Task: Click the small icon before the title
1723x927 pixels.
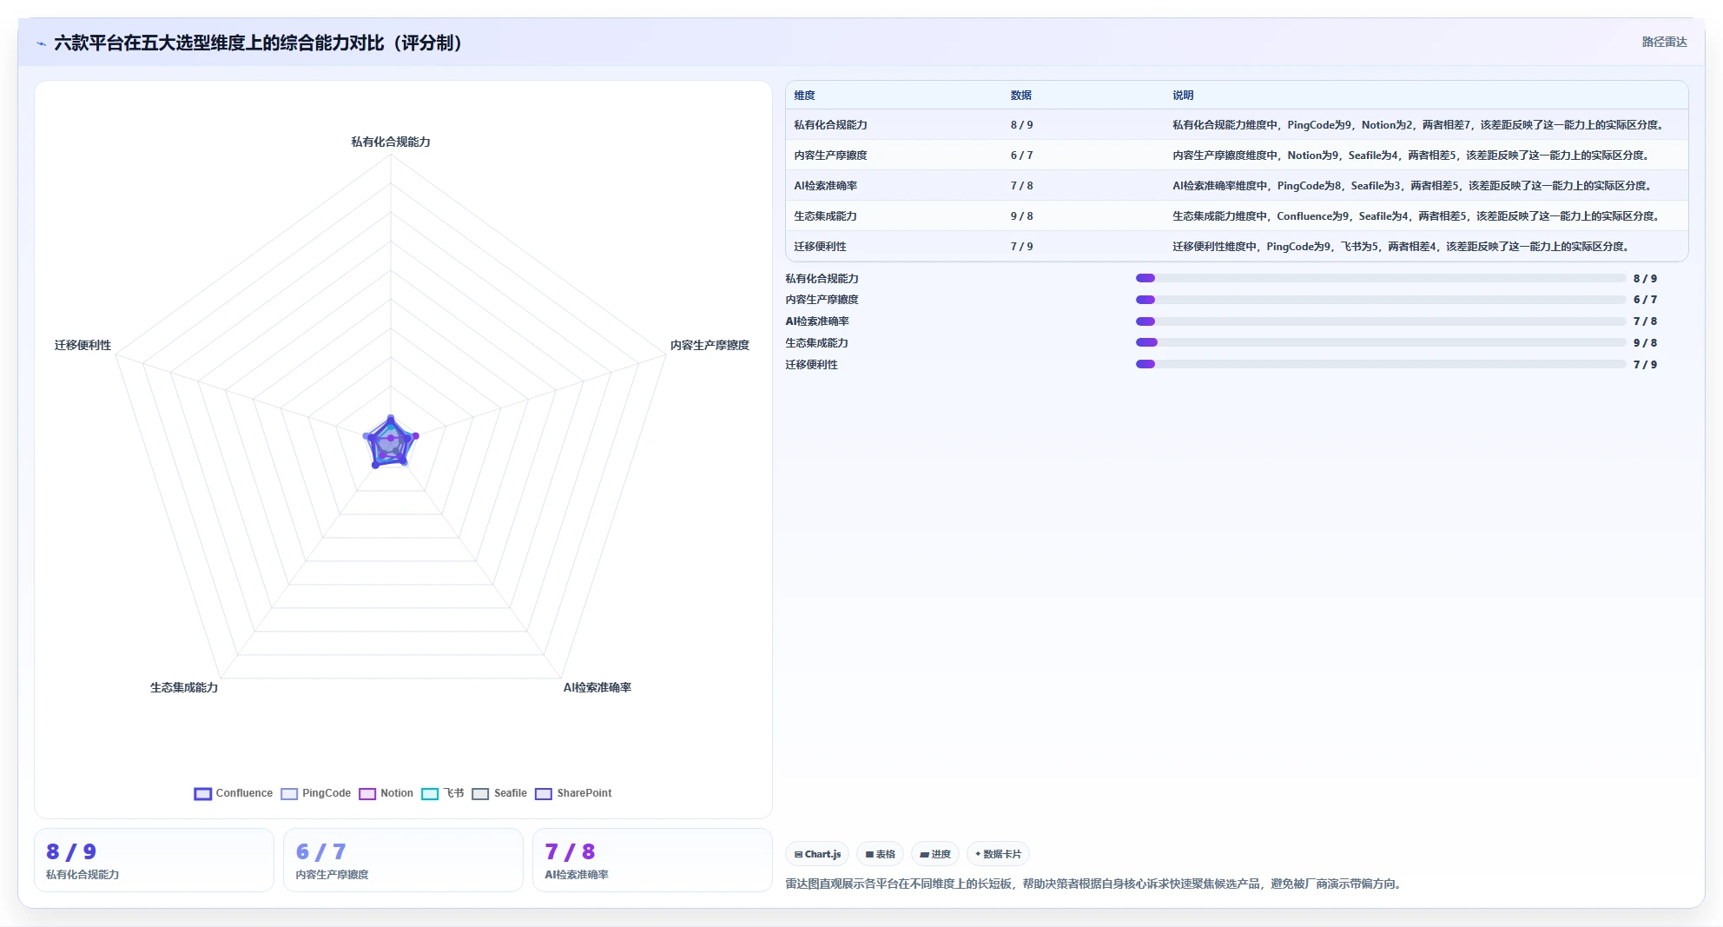Action: point(41,43)
